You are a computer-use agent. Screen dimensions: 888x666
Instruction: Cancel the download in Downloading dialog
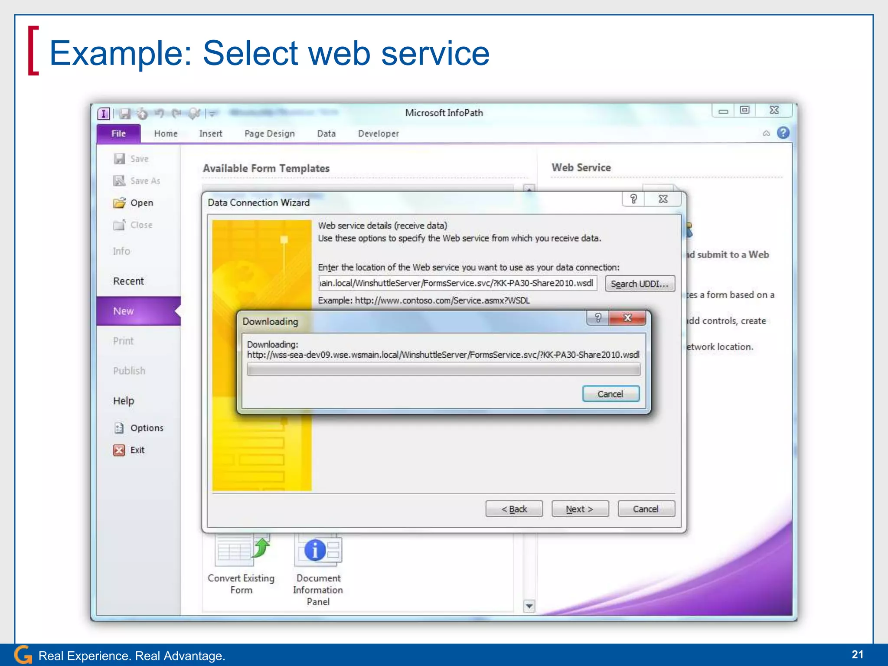coord(610,394)
